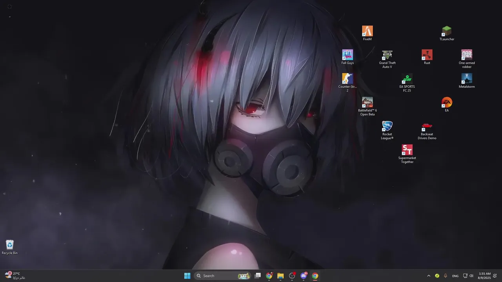
Task: Open OBS Studio from the taskbar
Action: click(292, 276)
